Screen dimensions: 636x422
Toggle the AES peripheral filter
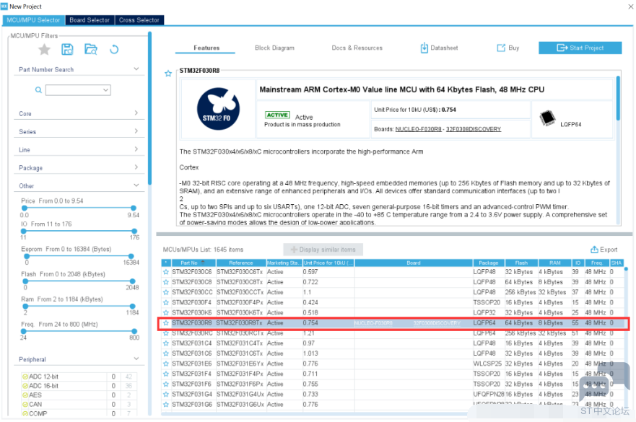click(25, 395)
